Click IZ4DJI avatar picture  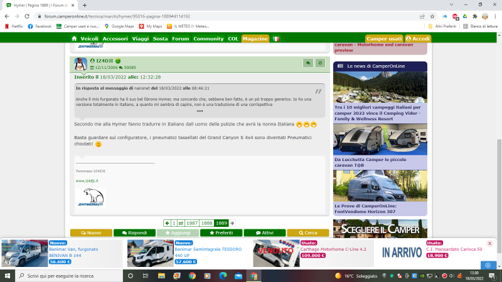coord(81,64)
